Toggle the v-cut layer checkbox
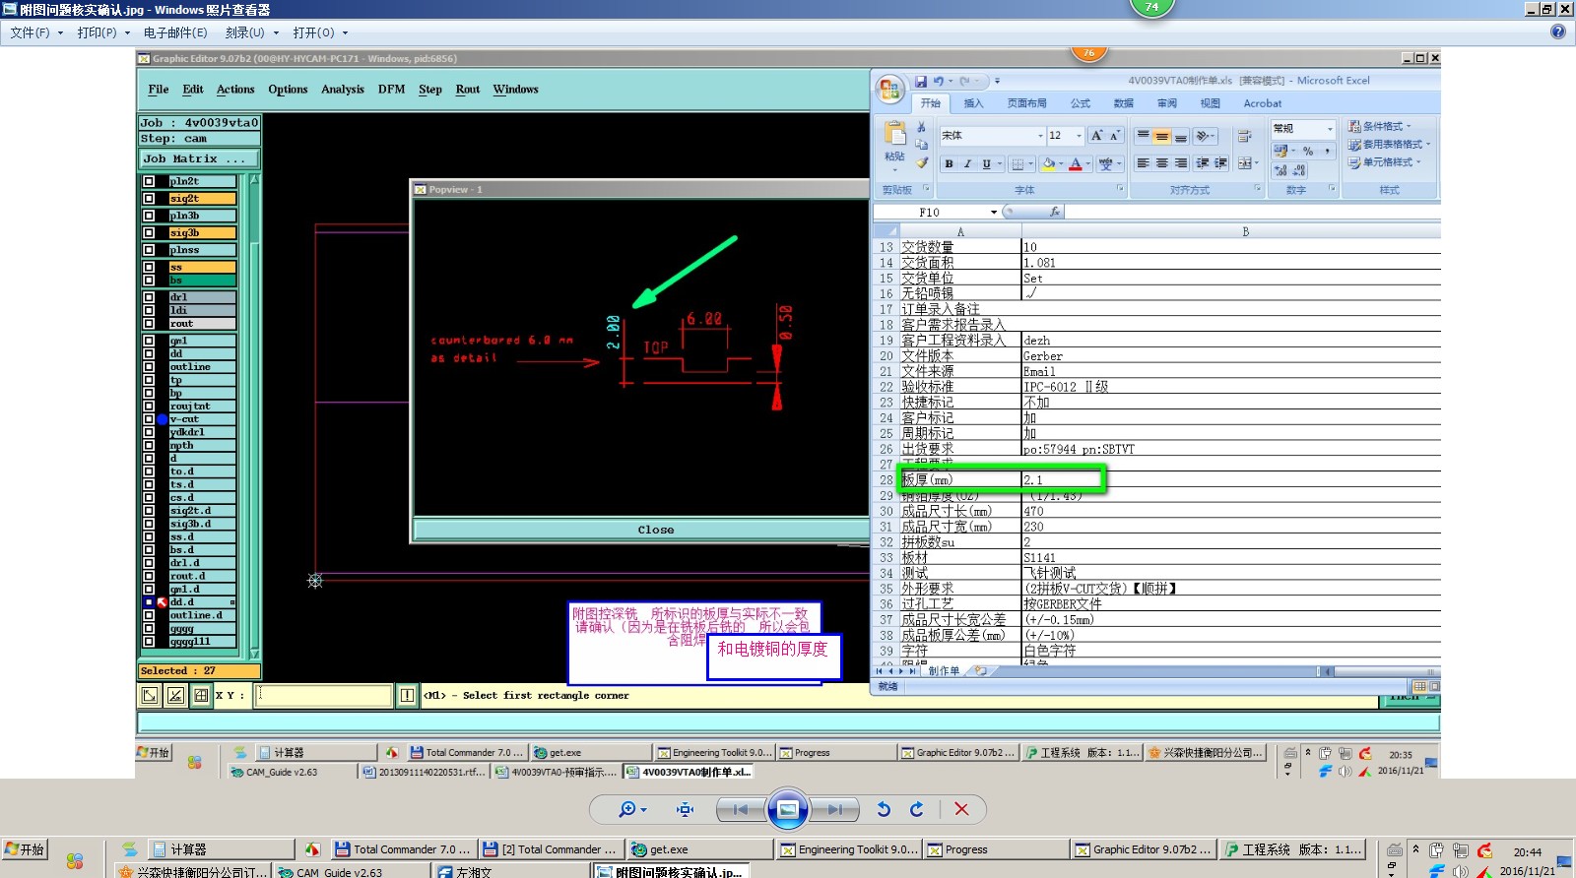 click(x=149, y=419)
